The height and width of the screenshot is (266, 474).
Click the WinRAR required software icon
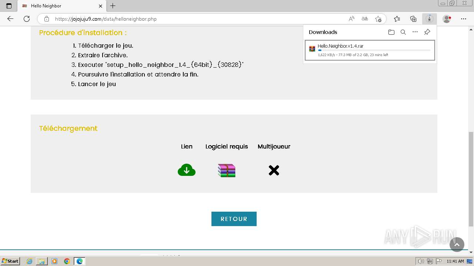click(227, 170)
